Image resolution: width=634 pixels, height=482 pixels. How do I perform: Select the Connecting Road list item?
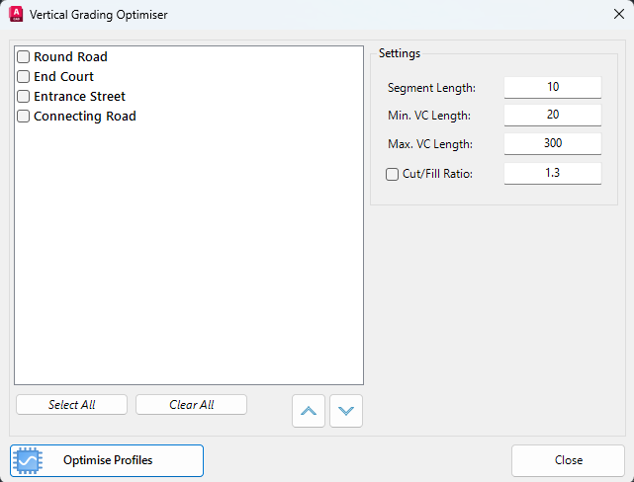pyautogui.click(x=85, y=117)
